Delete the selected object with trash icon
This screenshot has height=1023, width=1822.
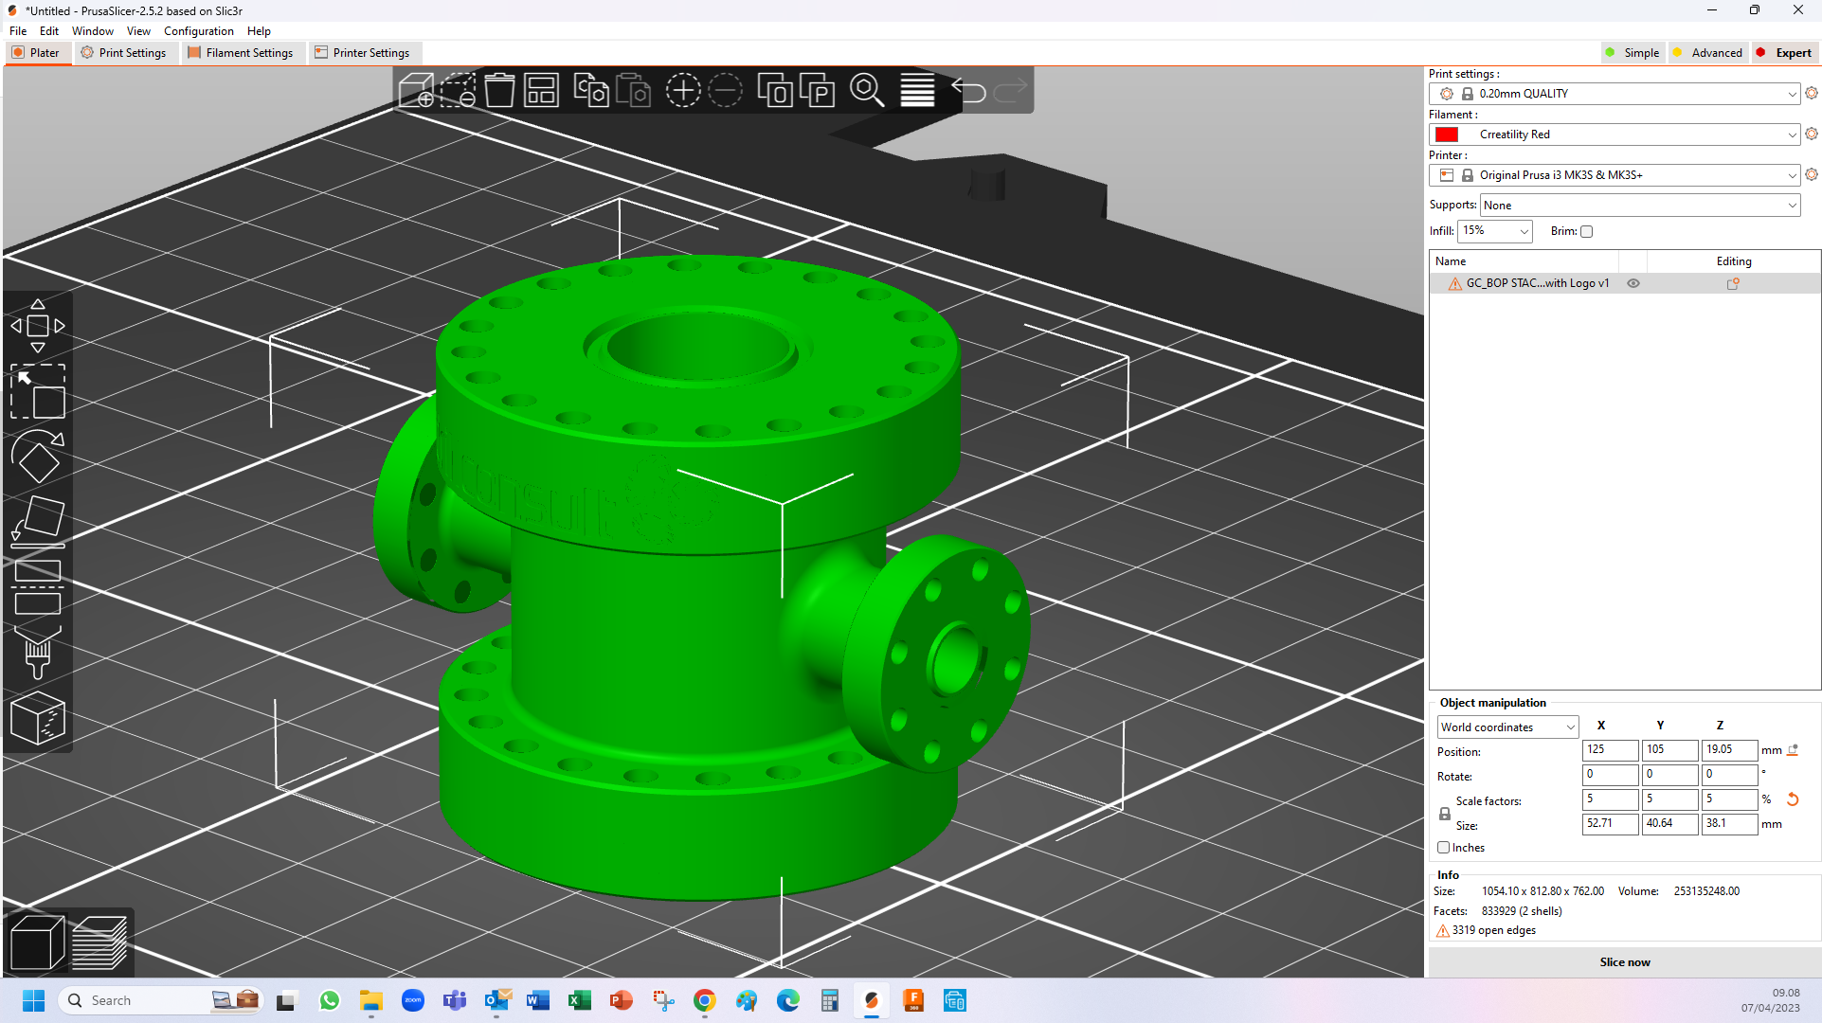pos(499,90)
